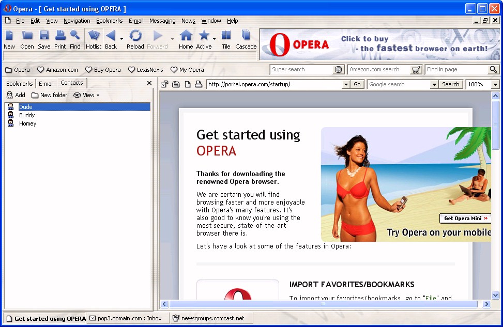Switch to the Bookmarks hotlist tab
Image resolution: width=503 pixels, height=327 pixels.
[20, 84]
